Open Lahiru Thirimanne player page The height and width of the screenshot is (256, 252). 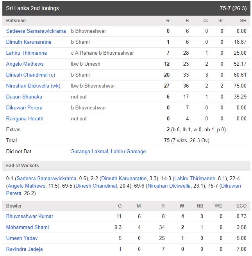point(27,53)
